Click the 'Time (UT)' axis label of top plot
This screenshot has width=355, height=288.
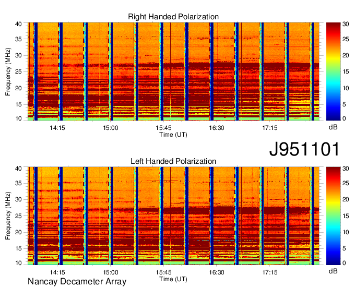[173, 135]
